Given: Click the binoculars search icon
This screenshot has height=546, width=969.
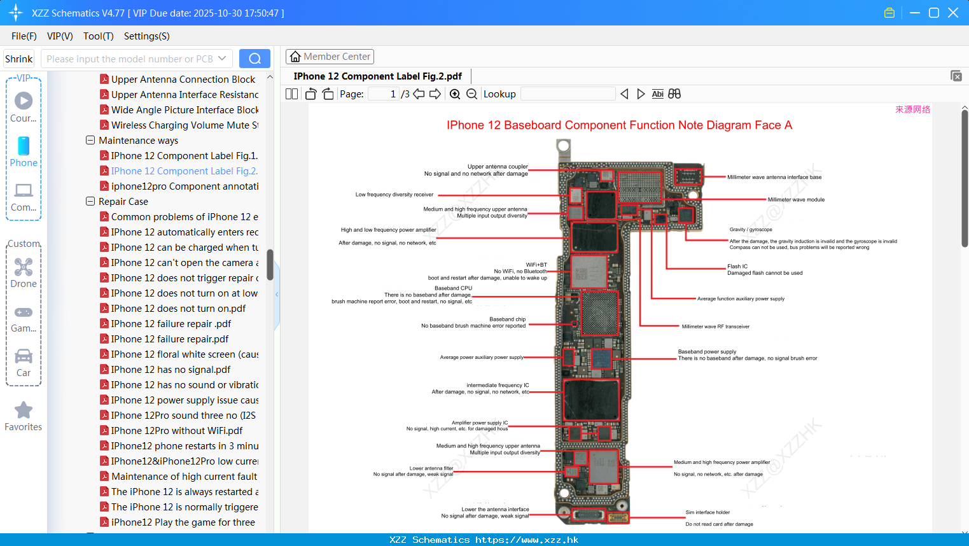Looking at the screenshot, I should coord(674,94).
